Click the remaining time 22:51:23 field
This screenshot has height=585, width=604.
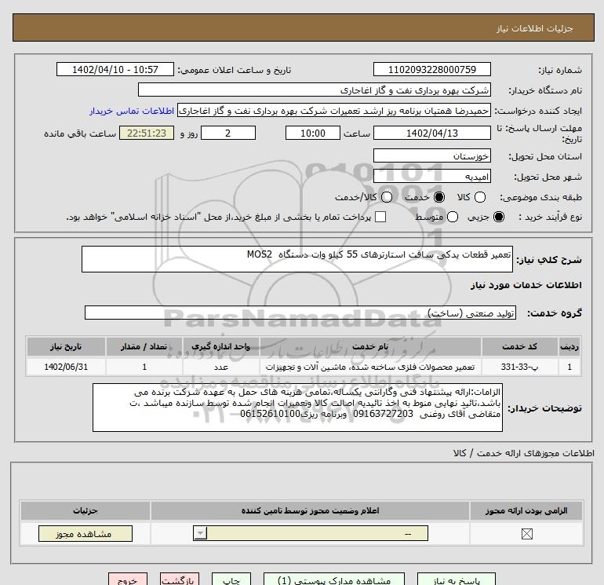[x=147, y=133]
